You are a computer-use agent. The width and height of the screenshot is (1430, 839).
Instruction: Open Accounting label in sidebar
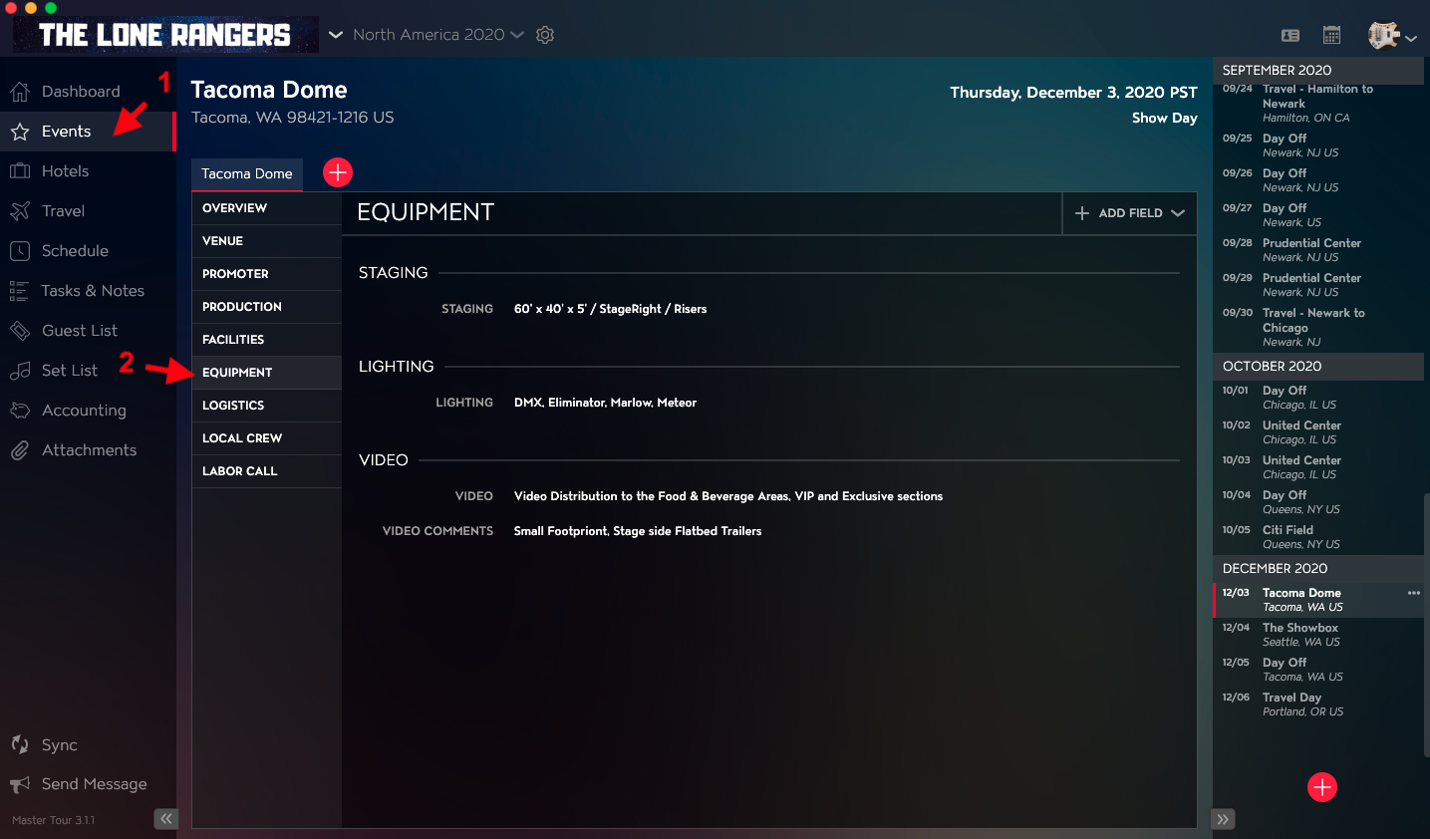[84, 411]
